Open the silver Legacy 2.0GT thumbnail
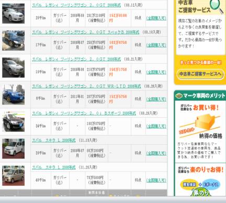Viewport: 226px width, 203px height. pos(14,67)
